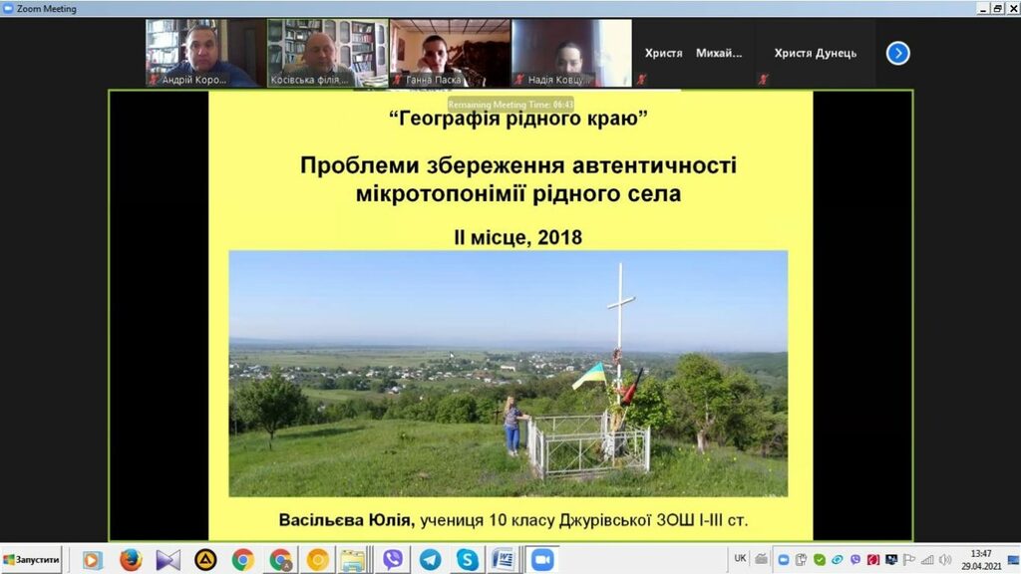Open the volume speaker control in tray
The width and height of the screenshot is (1021, 574).
[945, 559]
